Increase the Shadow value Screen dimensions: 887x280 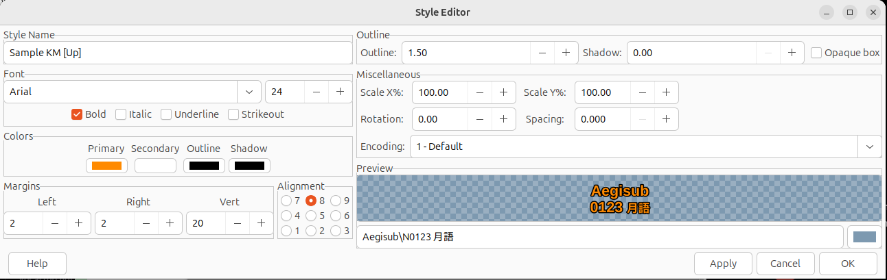coord(792,53)
